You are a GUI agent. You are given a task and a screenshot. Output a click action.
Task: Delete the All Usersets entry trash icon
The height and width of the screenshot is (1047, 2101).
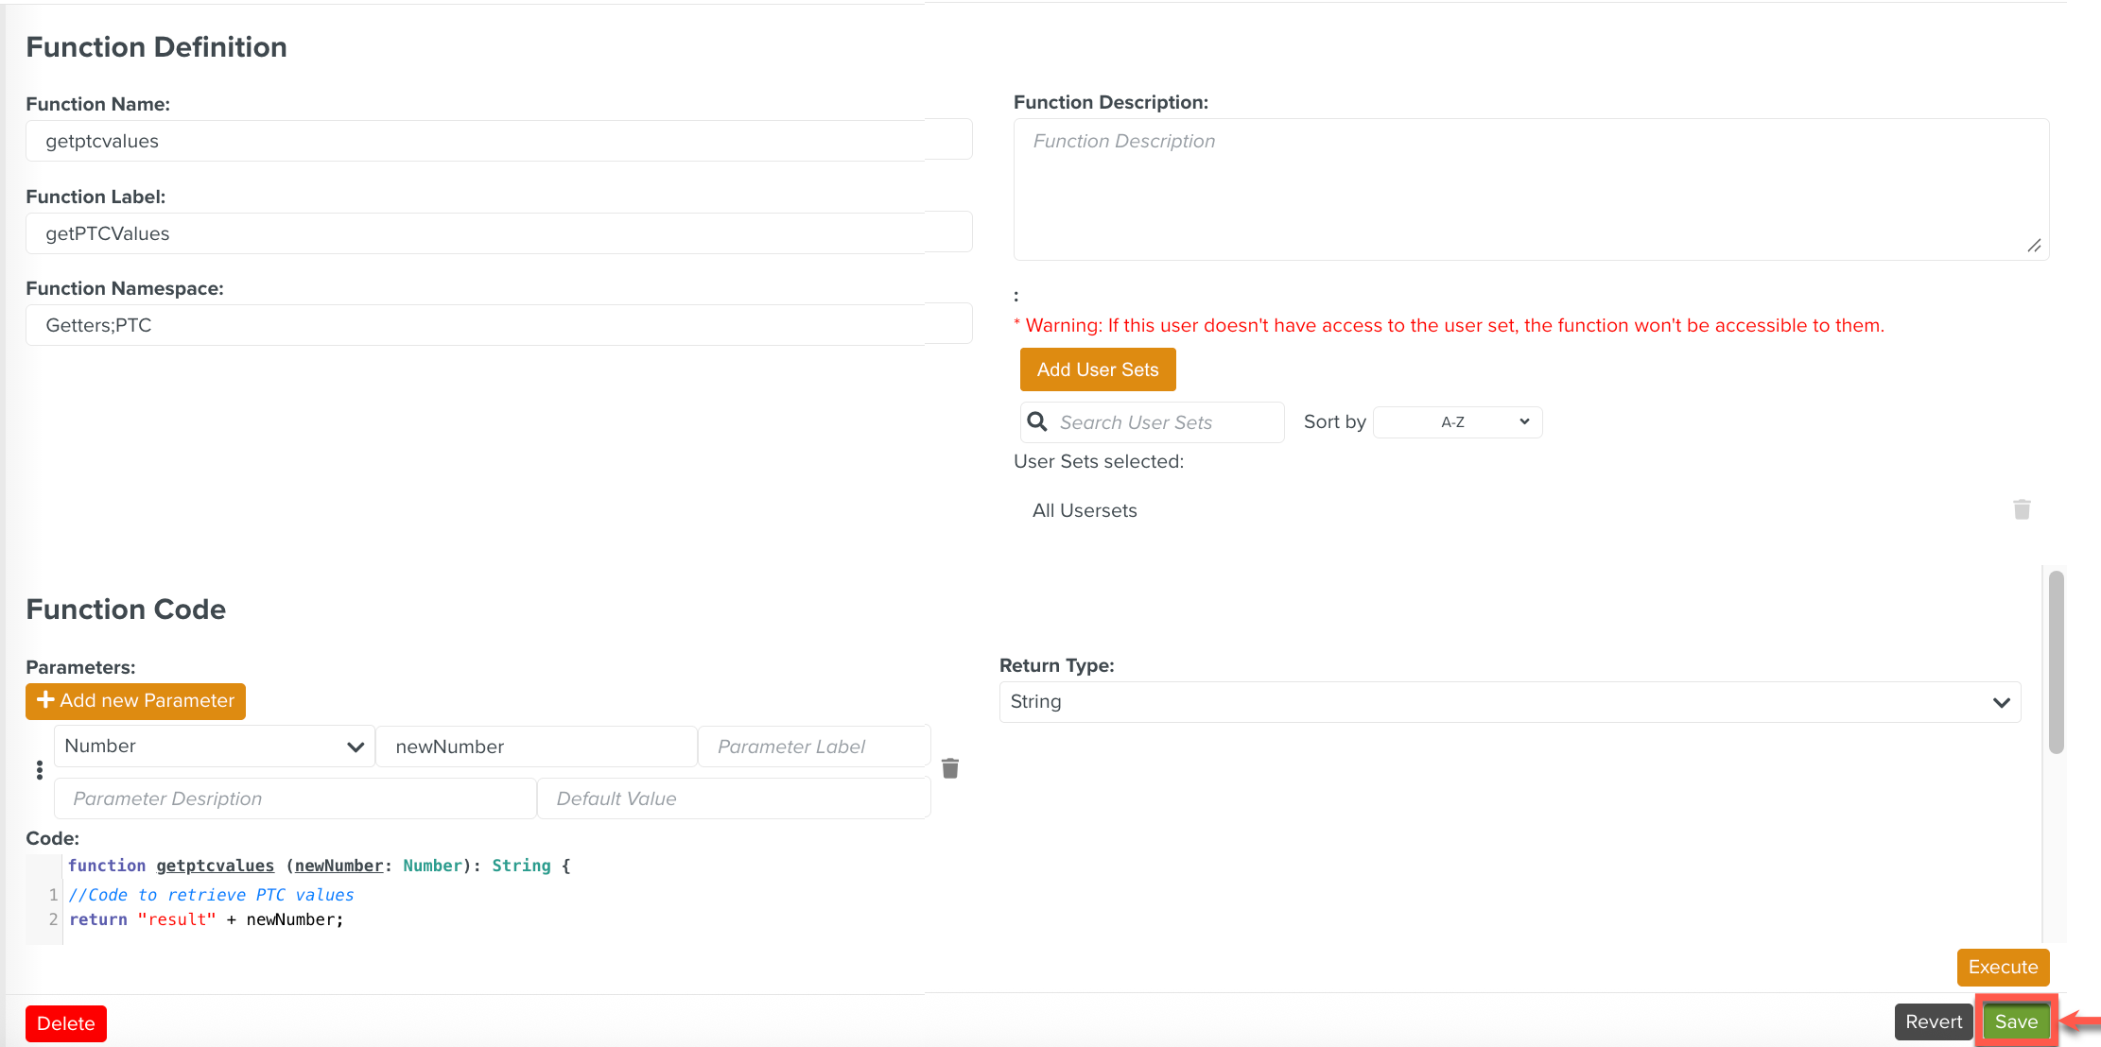2022,510
